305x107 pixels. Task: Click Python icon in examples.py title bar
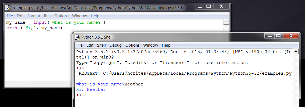point(8,8)
